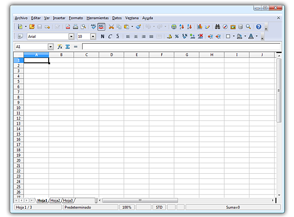Click the Sum sigma icon
294x217 pixels.
point(68,46)
